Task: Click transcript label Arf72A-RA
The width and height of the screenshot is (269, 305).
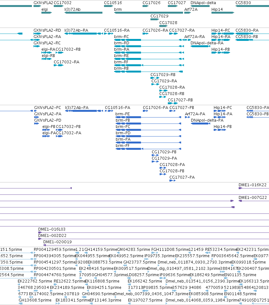Action: [194, 36]
